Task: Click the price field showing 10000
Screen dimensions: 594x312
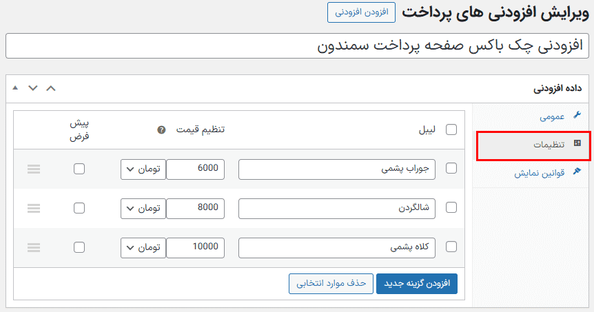Action: pyautogui.click(x=196, y=248)
